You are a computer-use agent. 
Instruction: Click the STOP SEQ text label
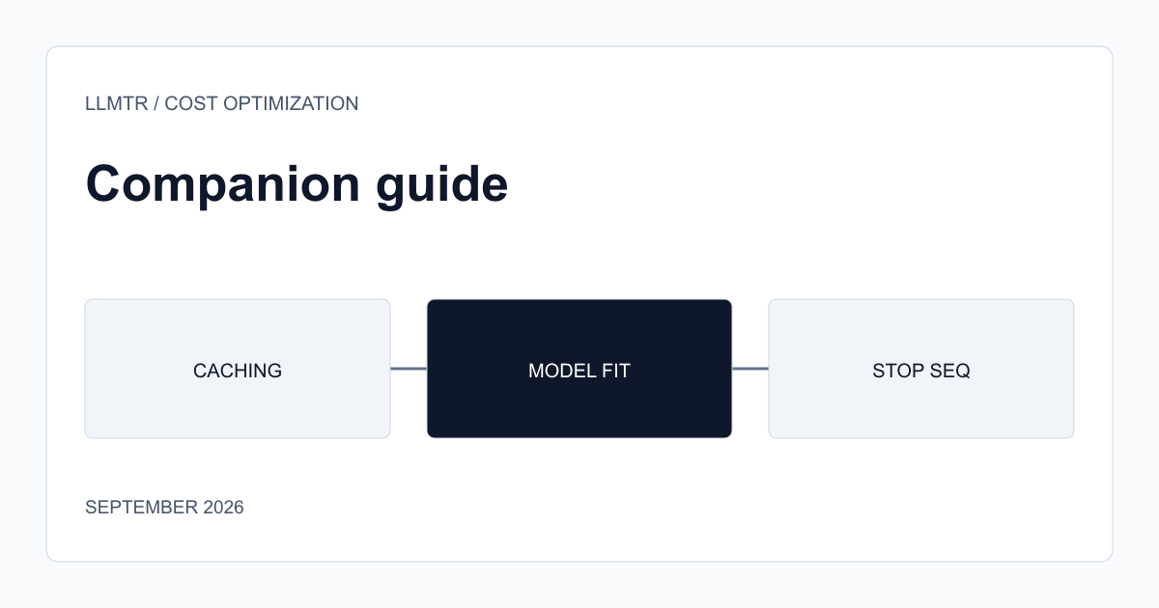point(921,371)
